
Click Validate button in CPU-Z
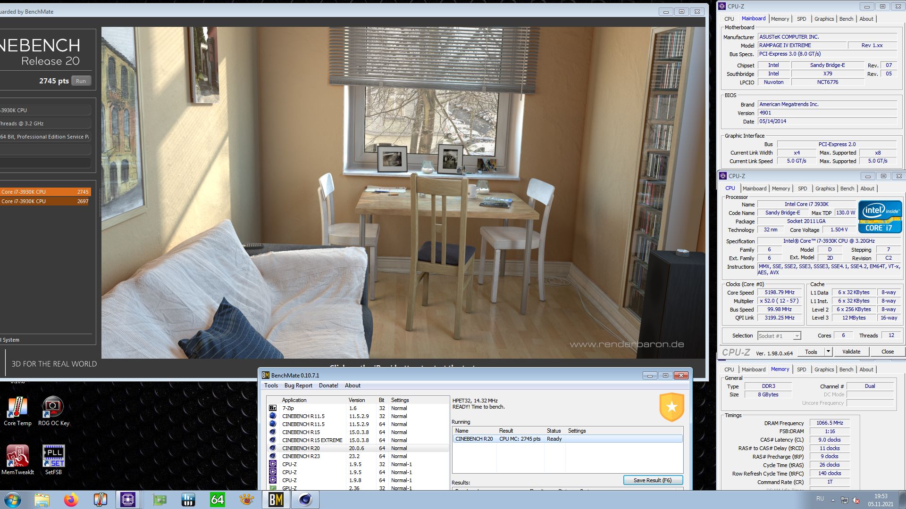(x=851, y=352)
